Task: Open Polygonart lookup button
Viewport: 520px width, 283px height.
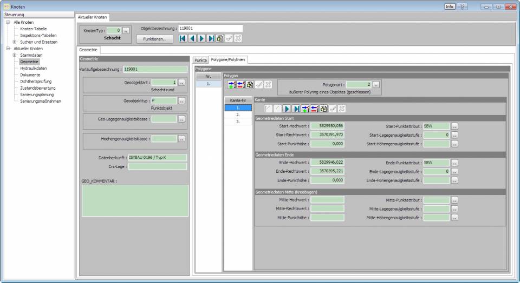Action: [376, 85]
